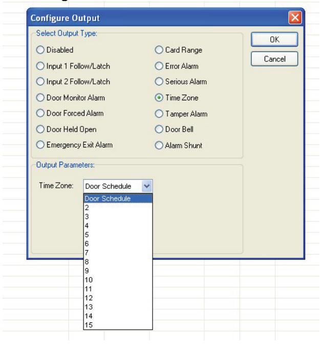The height and width of the screenshot is (345, 323).
Task: Pick time zone 15 in the list
Action: pos(118,325)
